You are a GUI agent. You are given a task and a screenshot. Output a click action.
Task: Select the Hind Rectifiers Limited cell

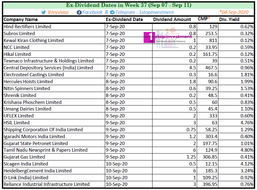click(54, 27)
